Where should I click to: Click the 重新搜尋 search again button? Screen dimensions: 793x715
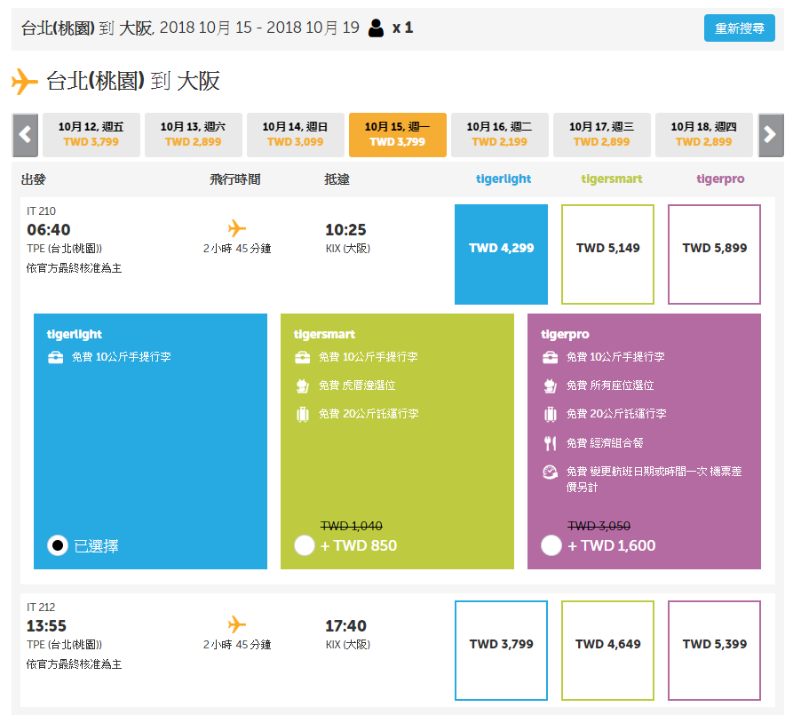tap(739, 28)
